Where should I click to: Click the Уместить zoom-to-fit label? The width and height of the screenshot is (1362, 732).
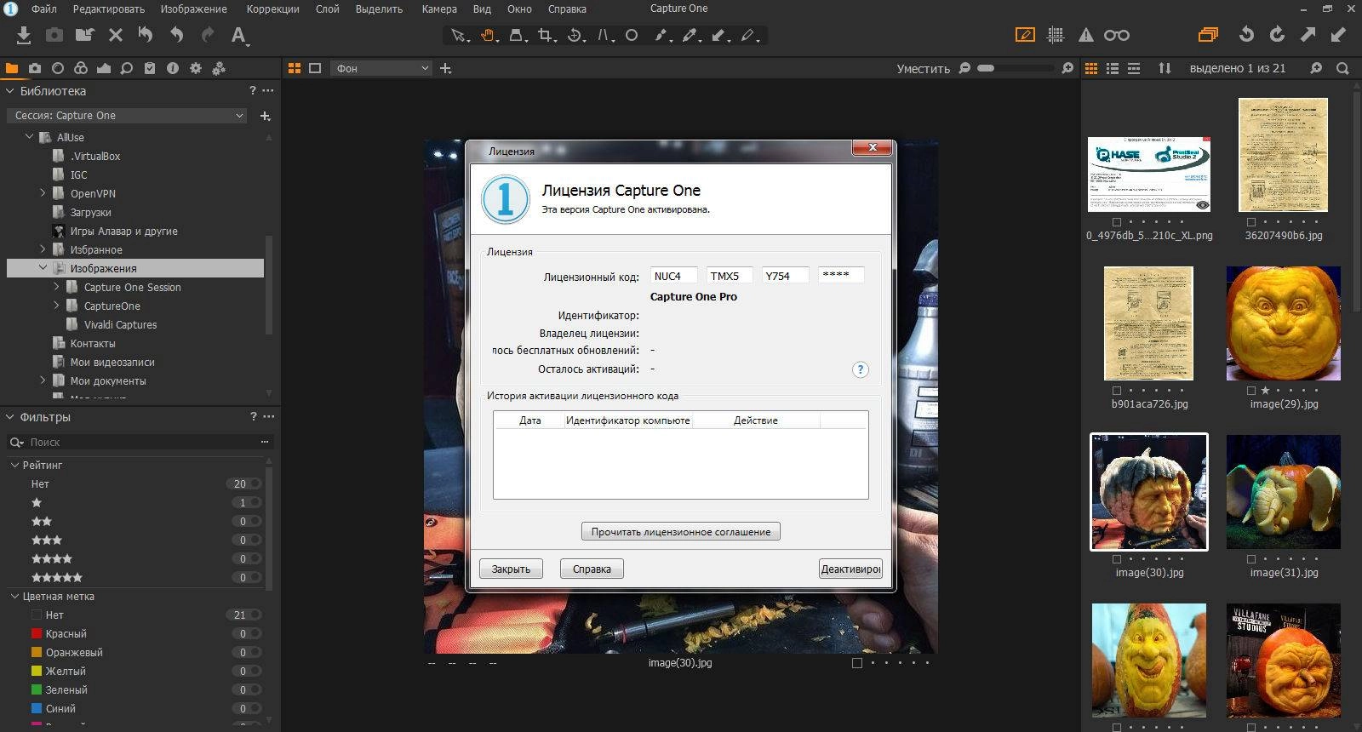(923, 69)
